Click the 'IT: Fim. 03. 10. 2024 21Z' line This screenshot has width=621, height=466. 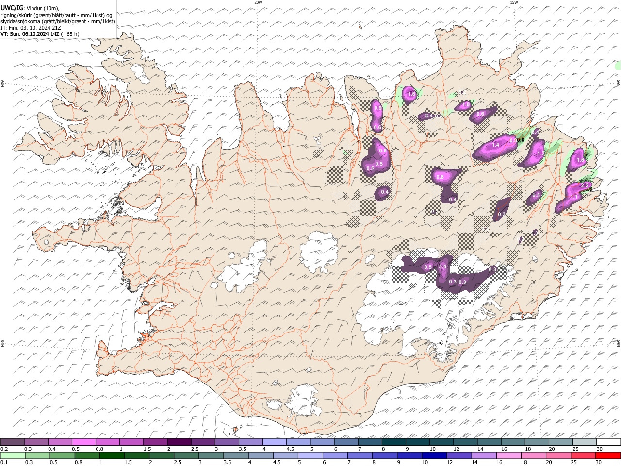click(x=31, y=28)
